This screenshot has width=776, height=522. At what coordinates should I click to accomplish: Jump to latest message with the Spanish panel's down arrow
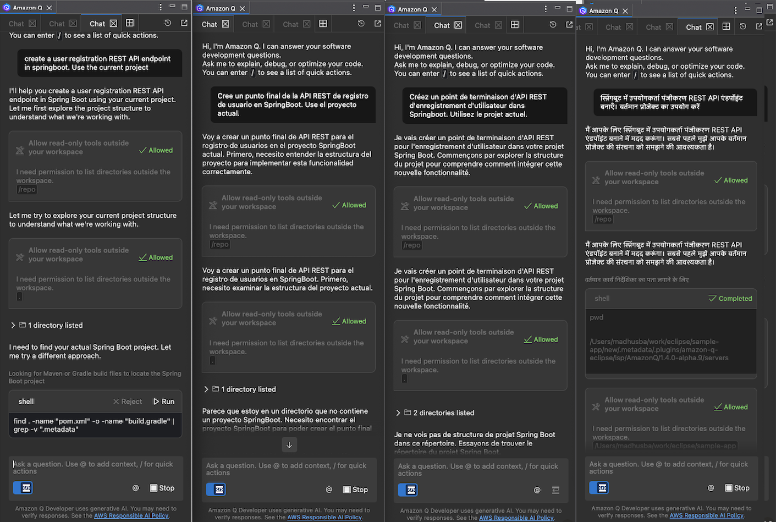point(289,444)
